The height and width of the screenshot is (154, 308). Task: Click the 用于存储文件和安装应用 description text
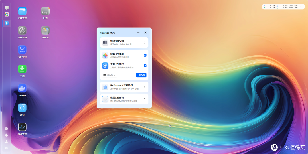point(121,44)
